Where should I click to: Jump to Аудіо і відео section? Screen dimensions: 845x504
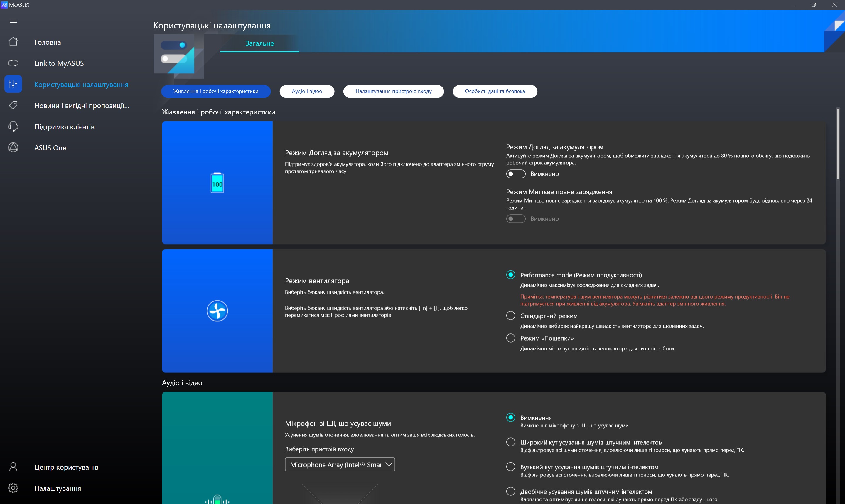pos(306,91)
